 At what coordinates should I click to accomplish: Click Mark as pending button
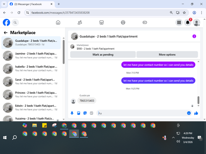pyautogui.click(x=103, y=55)
